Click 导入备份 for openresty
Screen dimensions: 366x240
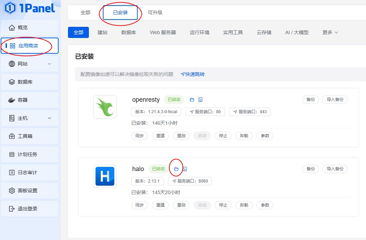click(335, 100)
